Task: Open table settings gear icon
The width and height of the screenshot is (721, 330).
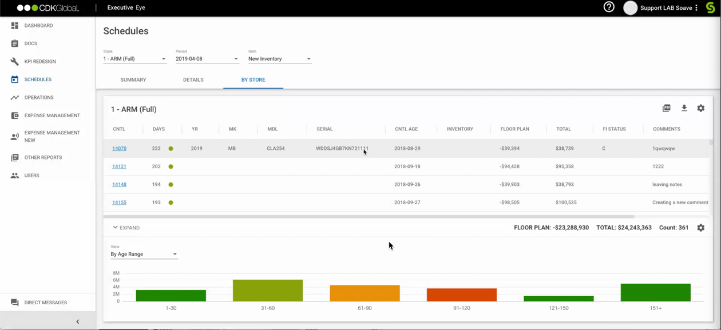Action: tap(700, 108)
